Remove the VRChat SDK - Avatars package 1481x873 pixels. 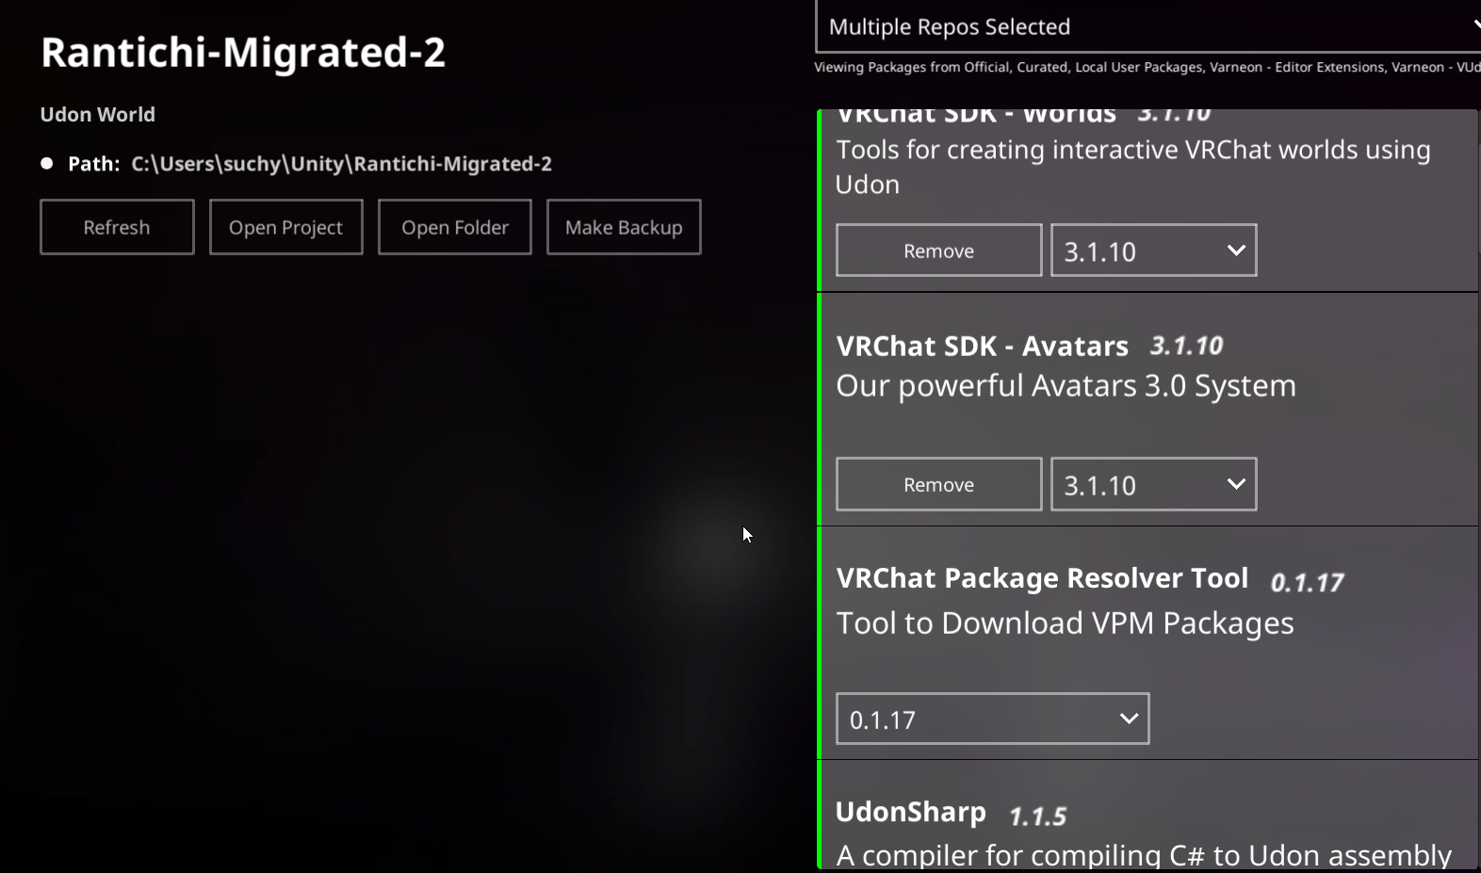[x=937, y=483]
